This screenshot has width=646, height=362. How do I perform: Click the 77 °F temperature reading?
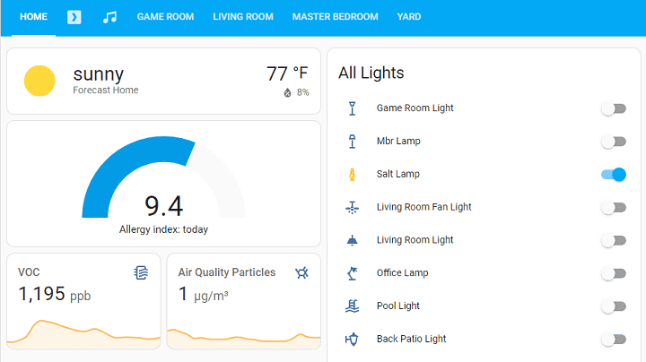(287, 73)
